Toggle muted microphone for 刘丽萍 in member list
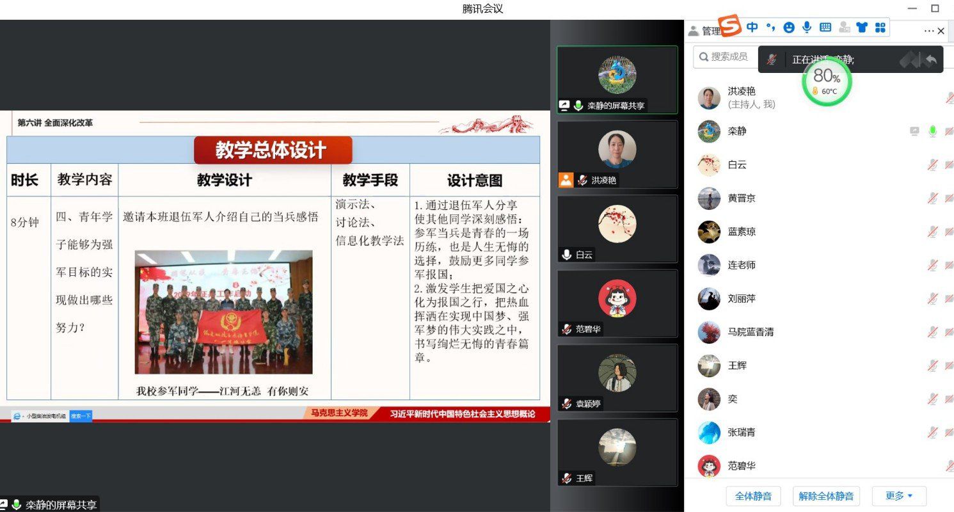Image resolution: width=954 pixels, height=512 pixels. 933,298
